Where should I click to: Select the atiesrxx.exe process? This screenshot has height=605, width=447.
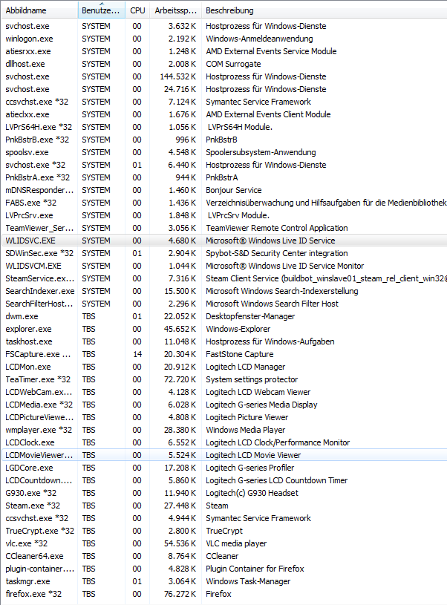(x=224, y=51)
